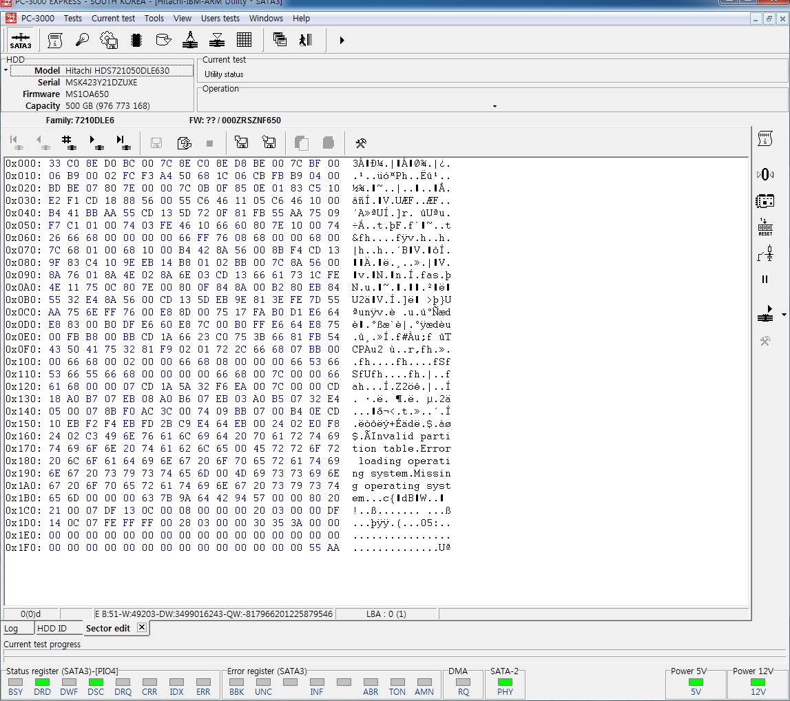
Task: Open the PC-3000 menu
Action: pos(38,19)
